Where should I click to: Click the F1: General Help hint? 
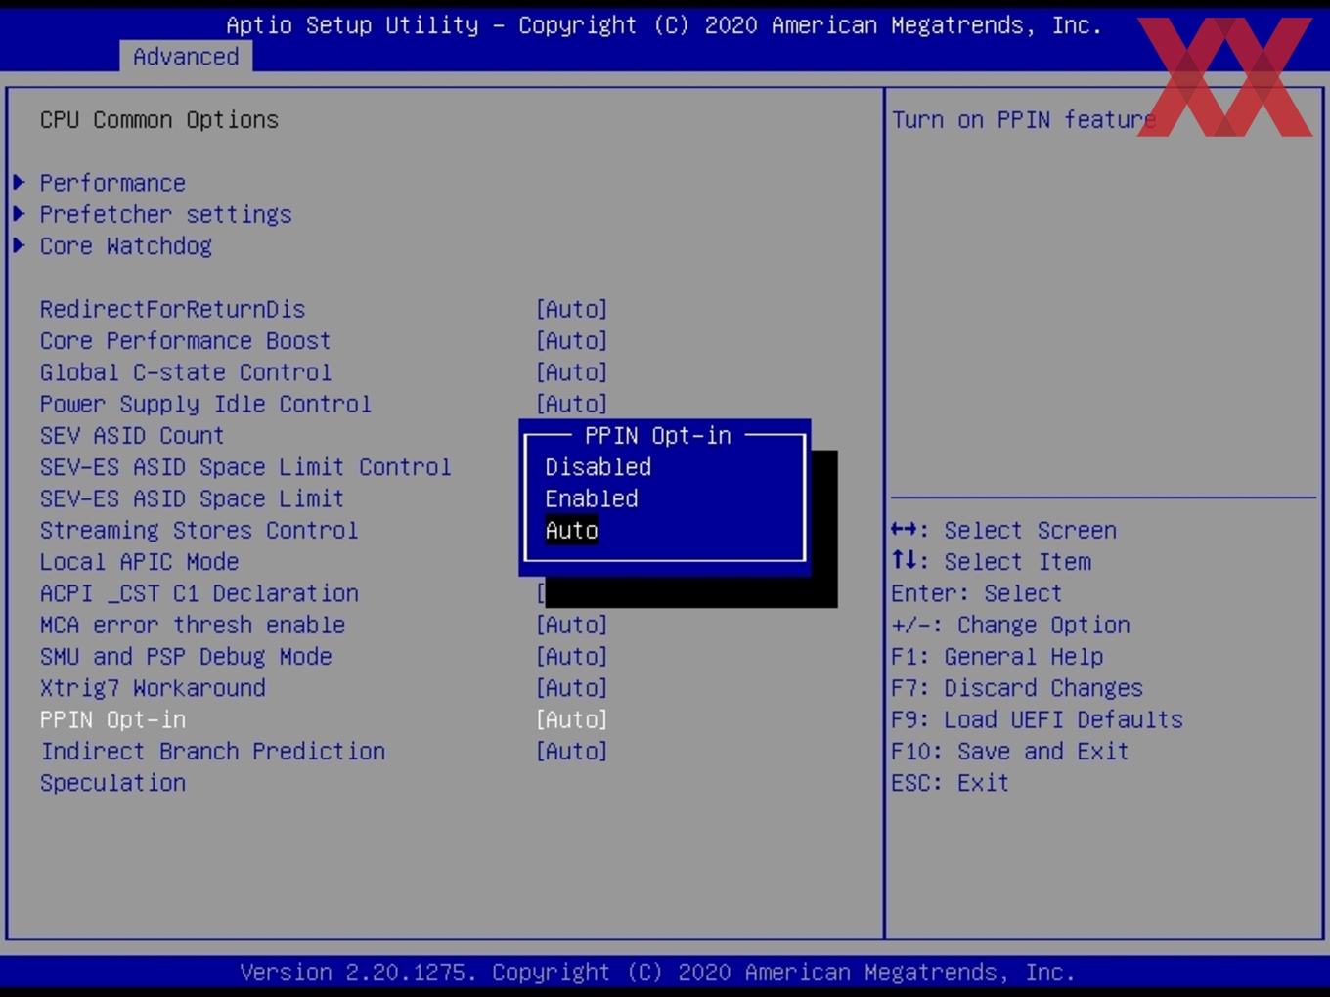tap(997, 656)
